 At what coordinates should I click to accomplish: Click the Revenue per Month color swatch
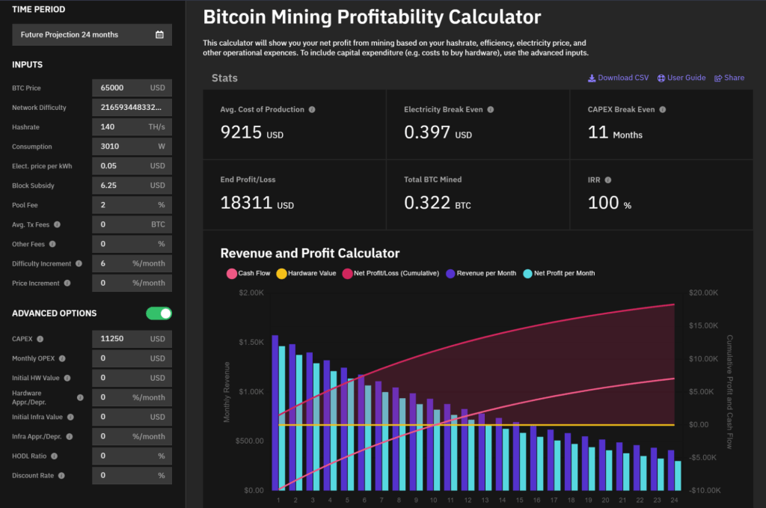(450, 273)
